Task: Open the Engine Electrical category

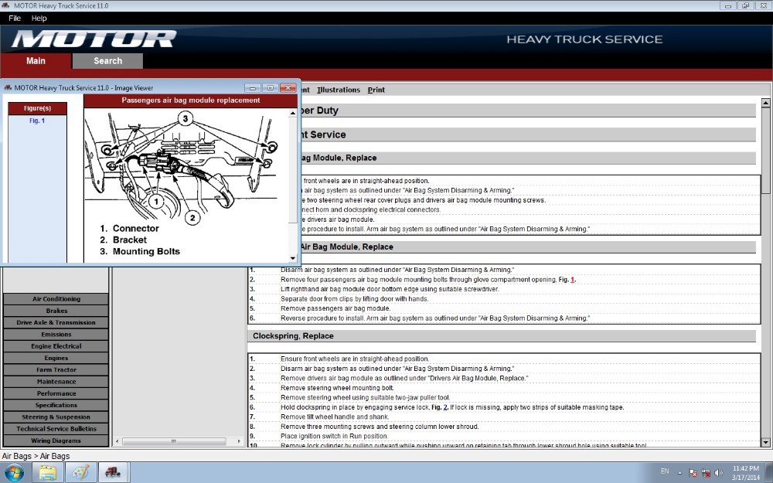Action: click(x=56, y=346)
